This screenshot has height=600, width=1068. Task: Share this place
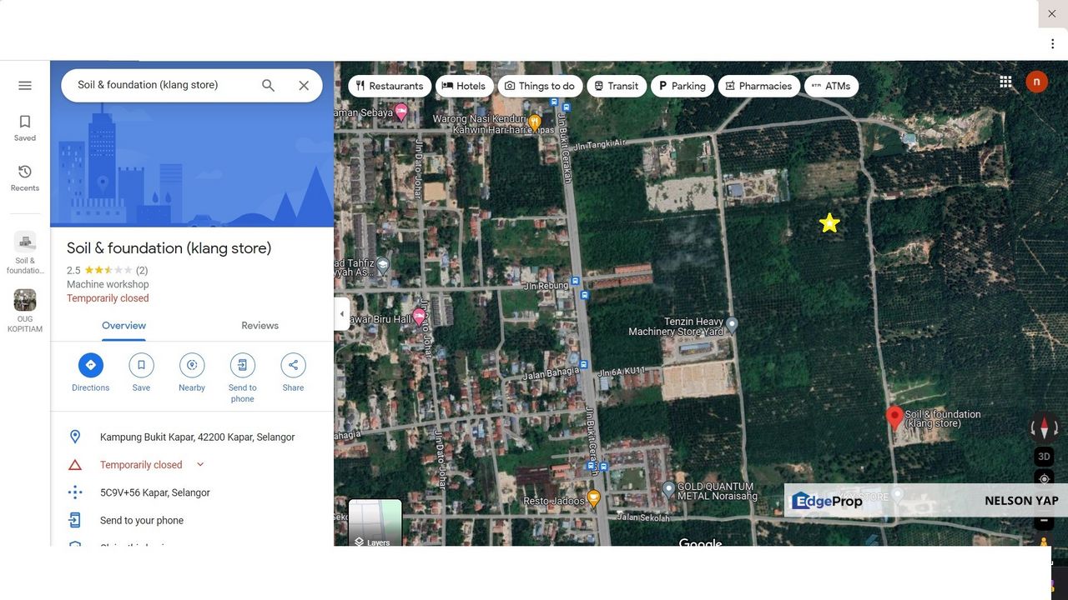point(293,372)
